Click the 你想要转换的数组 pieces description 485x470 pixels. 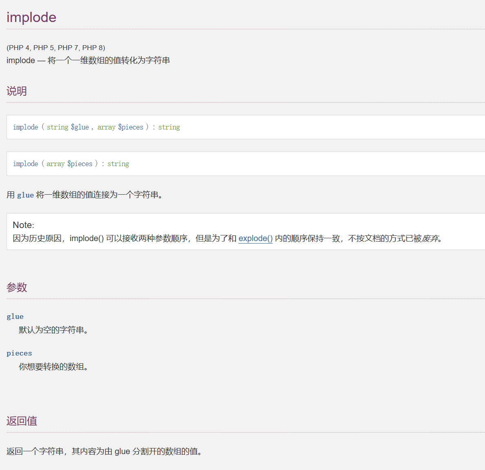(x=53, y=367)
